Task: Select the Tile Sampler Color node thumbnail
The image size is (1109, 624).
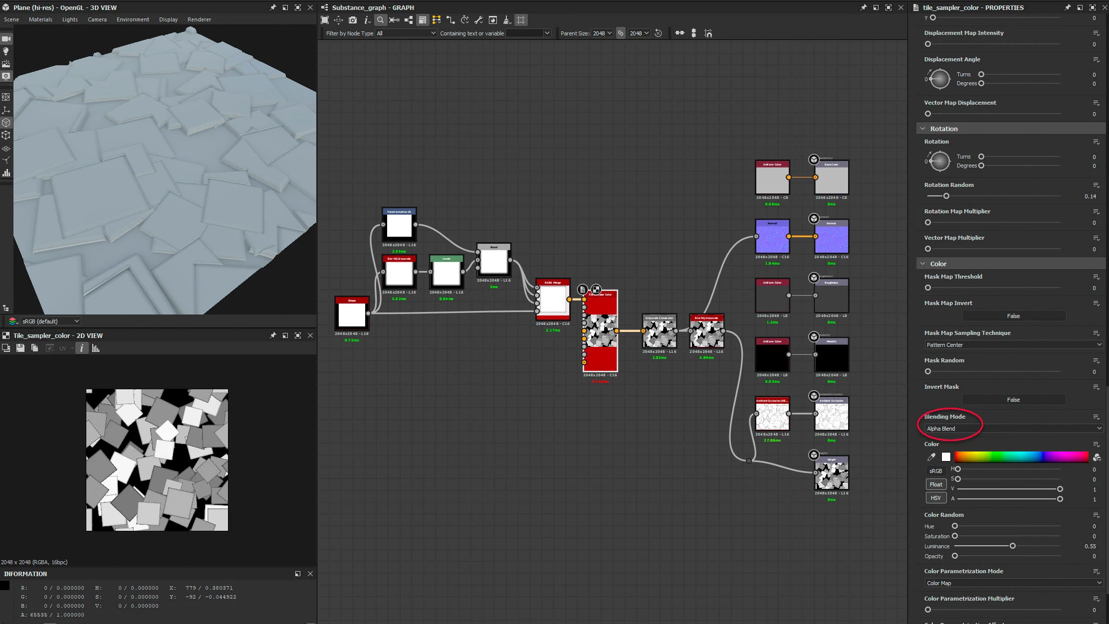Action: 601,331
